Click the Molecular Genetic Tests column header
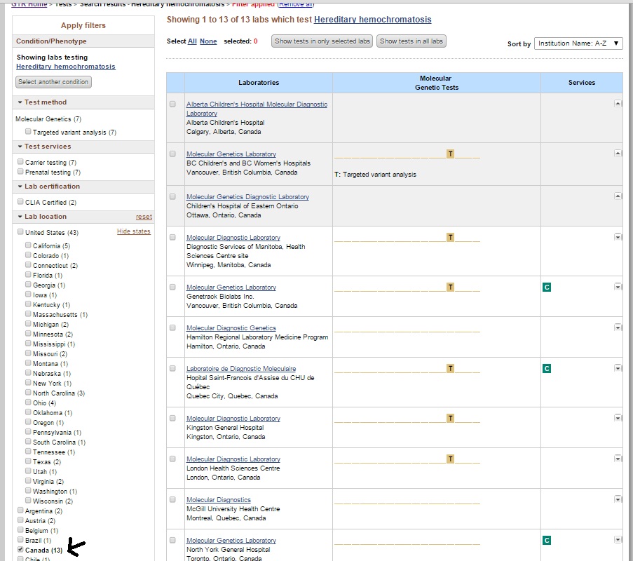 [x=437, y=83]
